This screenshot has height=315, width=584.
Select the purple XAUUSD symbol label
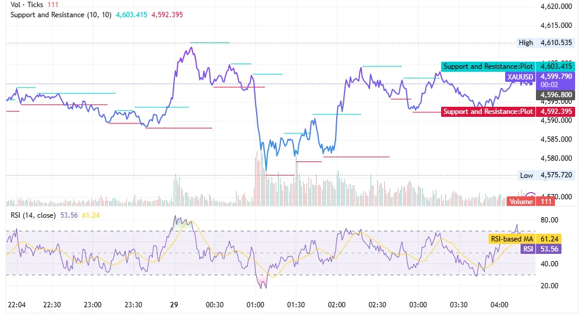tap(520, 77)
